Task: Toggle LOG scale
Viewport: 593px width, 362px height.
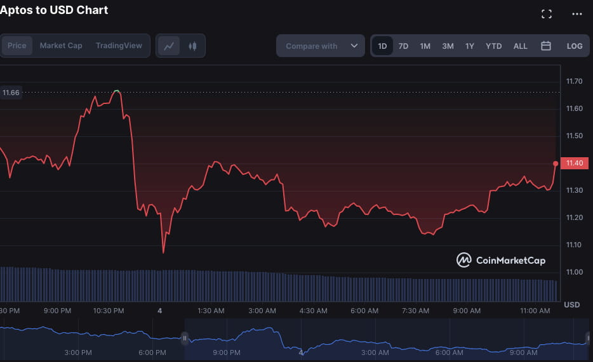Action: pos(574,46)
